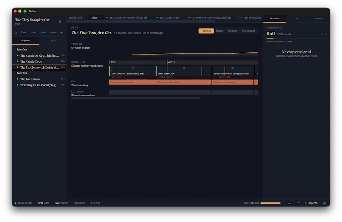Viewport: 342px width, 222px height.
Task: Click The Castle on Crumblefang Hill timeline block
Action: pyautogui.click(x=133, y=71)
